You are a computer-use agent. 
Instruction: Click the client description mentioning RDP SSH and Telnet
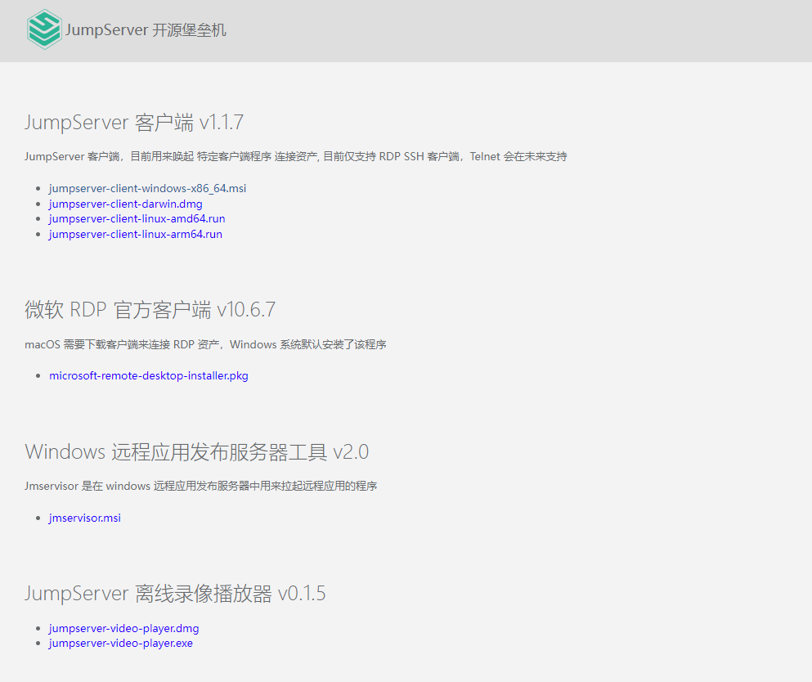click(x=296, y=156)
